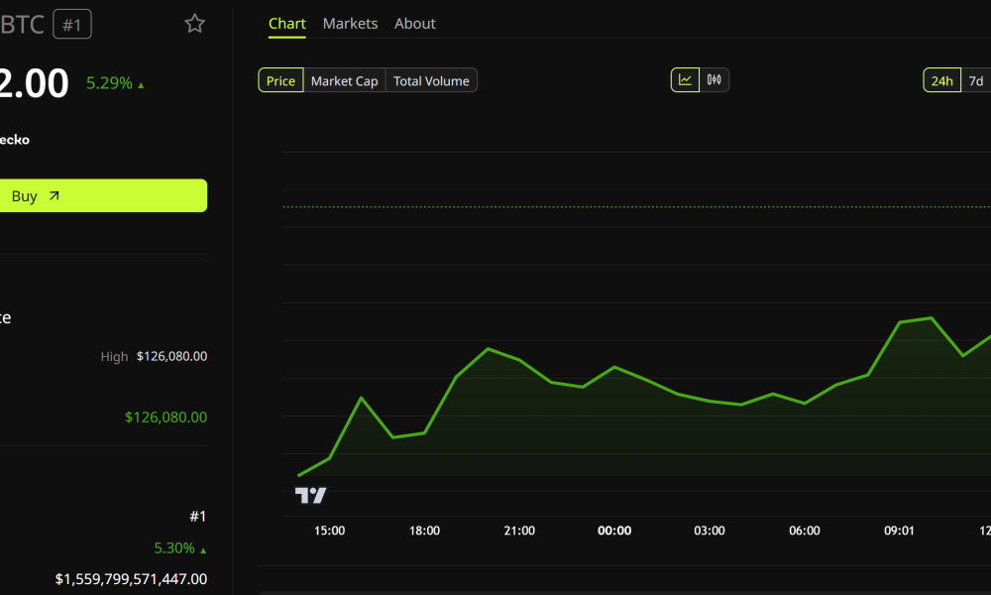The width and height of the screenshot is (991, 595).
Task: Enable the Price chart view
Action: click(x=280, y=80)
